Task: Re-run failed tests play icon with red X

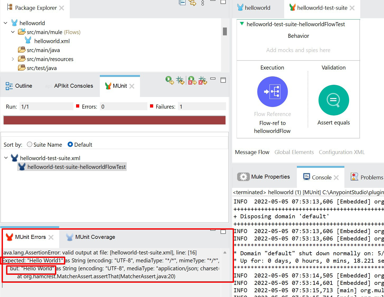Action: pyautogui.click(x=192, y=80)
